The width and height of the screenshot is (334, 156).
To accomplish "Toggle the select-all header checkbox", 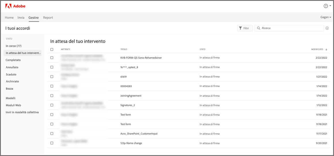I will 52,49.
